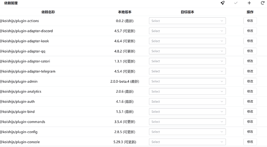Select the @koishijs/plugin-bind name
Viewport: 267px width, 147px height.
tap(17, 112)
